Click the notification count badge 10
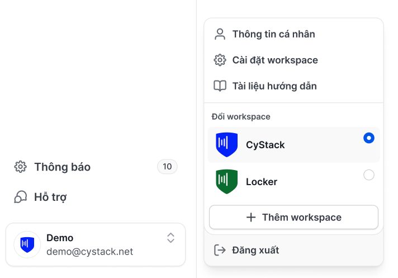 click(x=167, y=167)
